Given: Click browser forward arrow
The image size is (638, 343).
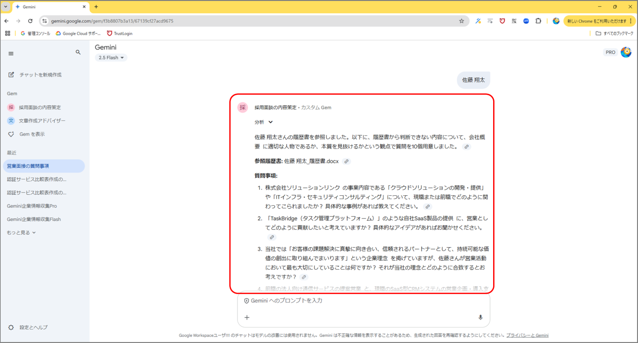Looking at the screenshot, I should pos(18,21).
